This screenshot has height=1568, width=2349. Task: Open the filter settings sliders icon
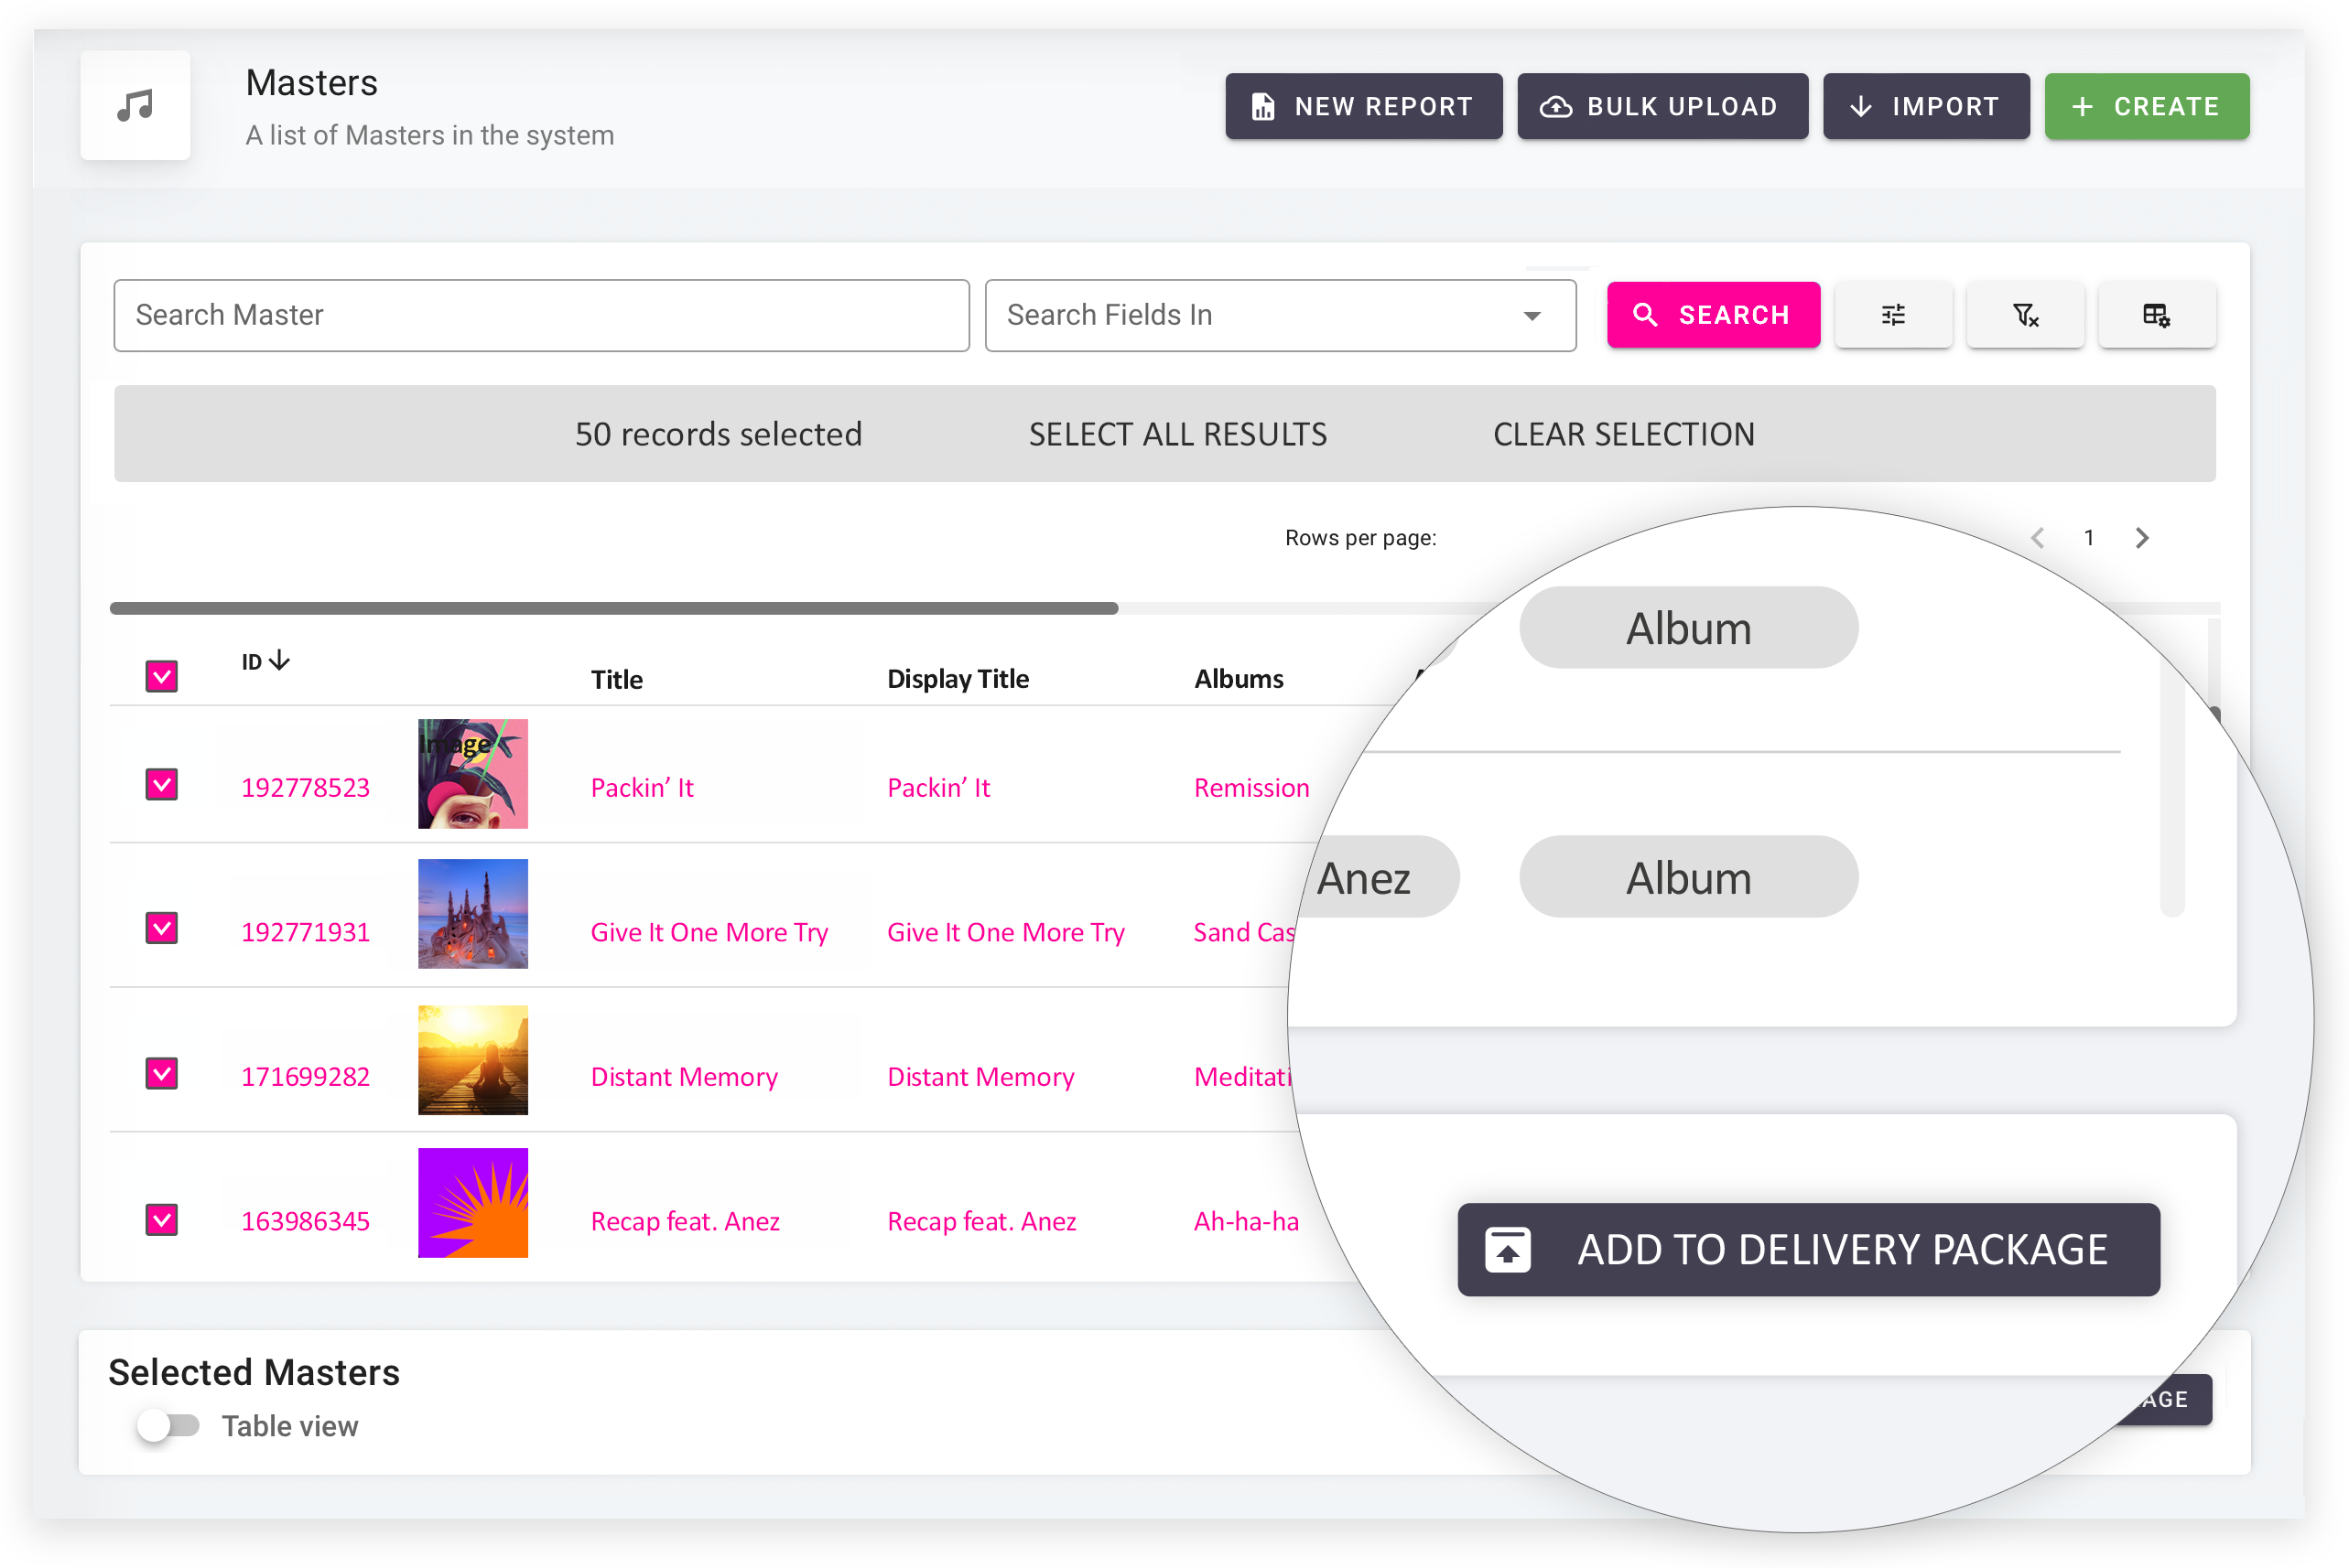pyautogui.click(x=1893, y=315)
